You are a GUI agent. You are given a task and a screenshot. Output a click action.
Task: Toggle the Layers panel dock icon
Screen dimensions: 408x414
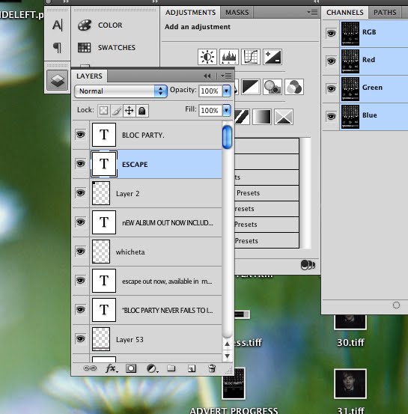(x=58, y=80)
